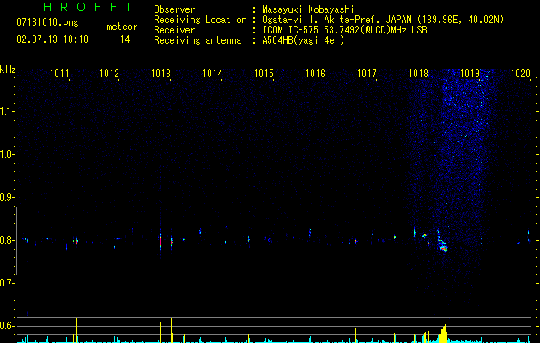540x343 pixels.
Task: Click the HROFFT title text
Action: pyautogui.click(x=88, y=7)
